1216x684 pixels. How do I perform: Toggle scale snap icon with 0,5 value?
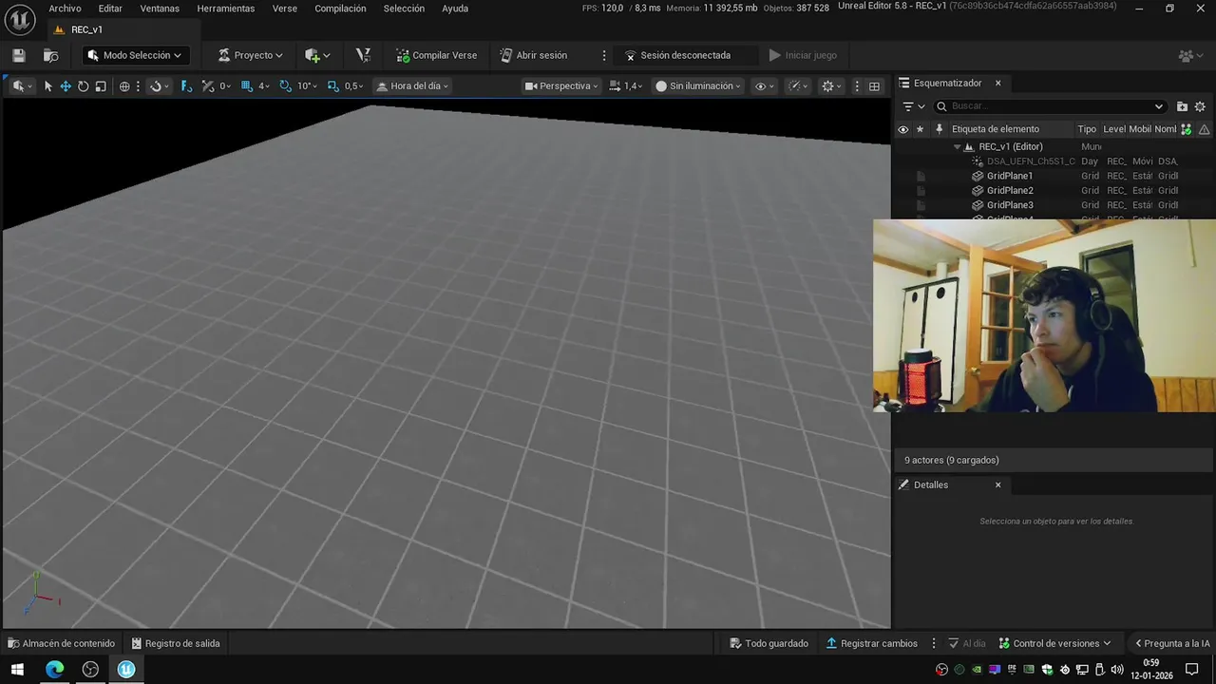[332, 85]
